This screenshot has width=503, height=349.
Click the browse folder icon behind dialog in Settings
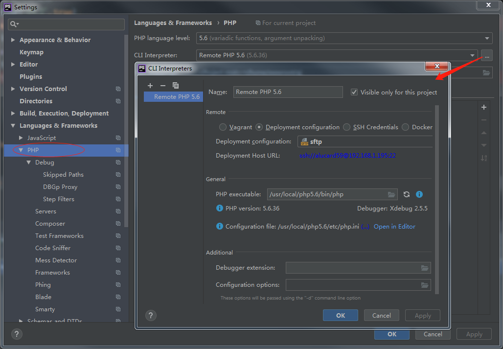point(486,73)
